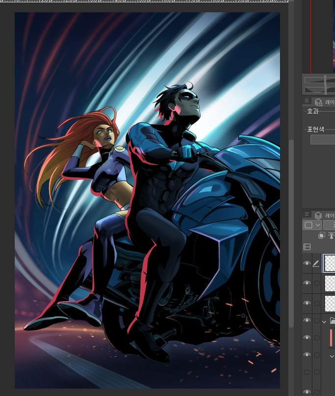Tick the checkbox beside the second layer
Screen dimensions: 335x396
tap(316, 283)
